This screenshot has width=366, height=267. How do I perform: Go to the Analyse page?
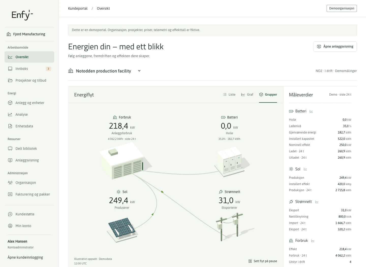(x=29, y=114)
